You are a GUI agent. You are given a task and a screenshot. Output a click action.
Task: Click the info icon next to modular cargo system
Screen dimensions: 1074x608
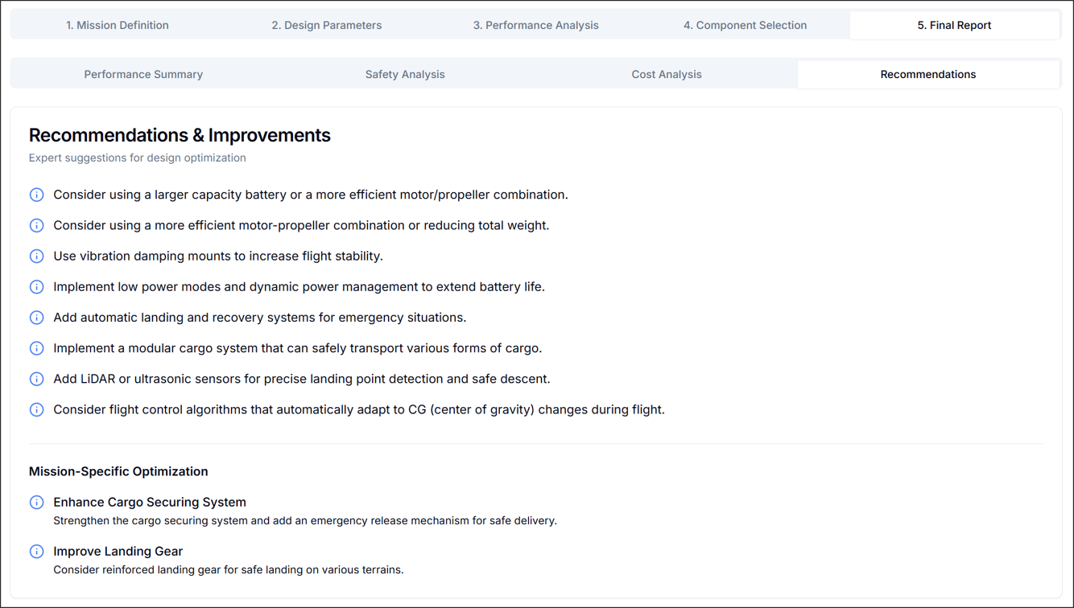click(x=36, y=347)
